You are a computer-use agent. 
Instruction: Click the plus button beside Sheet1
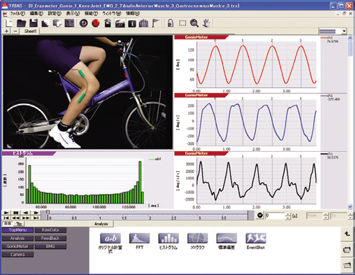tap(6, 31)
